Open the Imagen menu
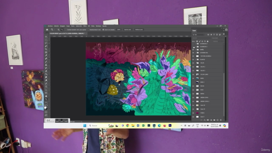Viewport: 272px width, 153px height. pos(62,26)
